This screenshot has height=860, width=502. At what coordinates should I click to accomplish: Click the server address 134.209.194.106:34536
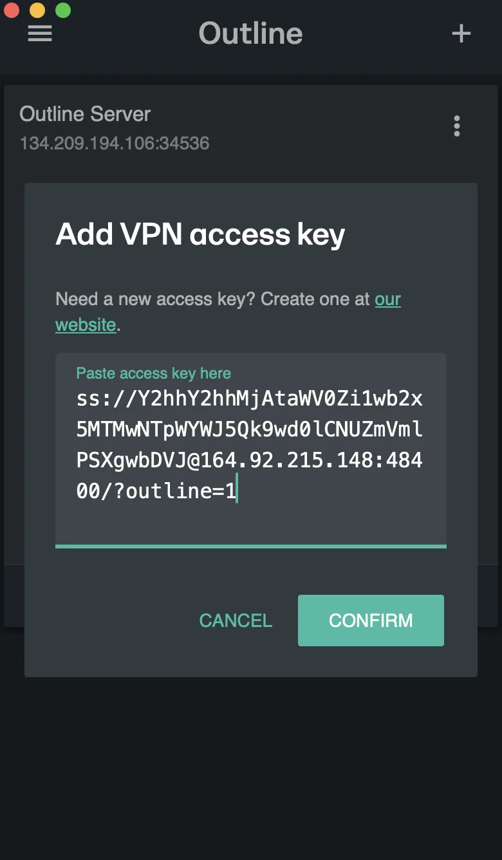pos(115,143)
